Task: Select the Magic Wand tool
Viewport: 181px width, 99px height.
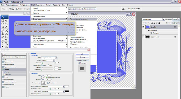Action: tap(6, 24)
